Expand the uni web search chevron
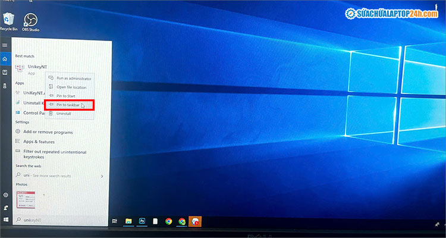446x238 pixels. pyautogui.click(x=102, y=176)
